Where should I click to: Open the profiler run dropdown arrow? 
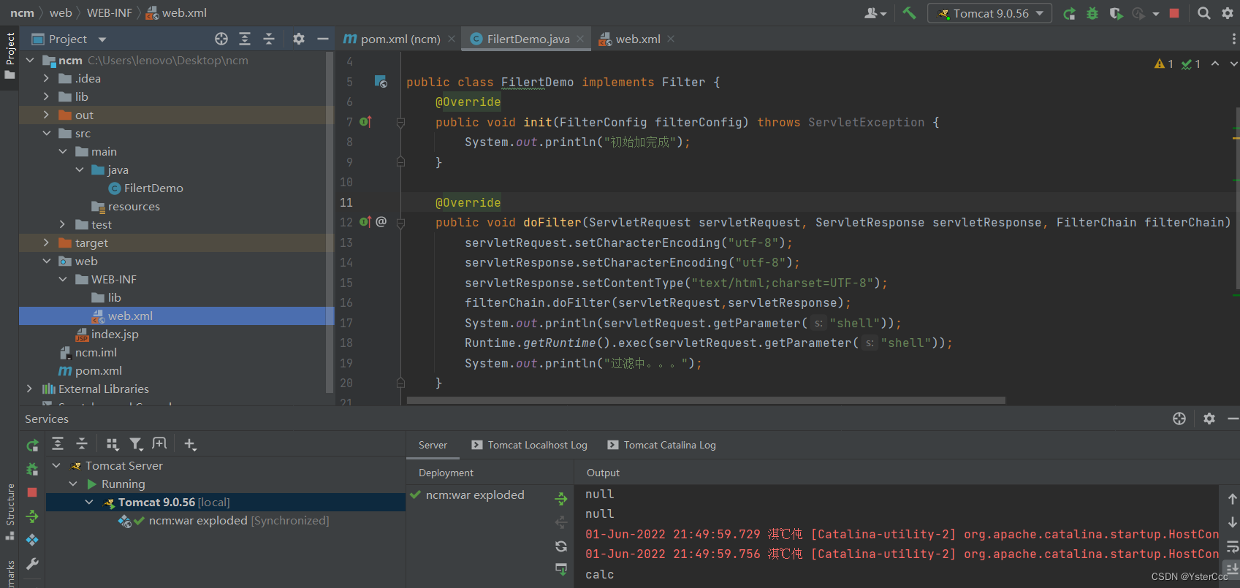[x=1156, y=14]
